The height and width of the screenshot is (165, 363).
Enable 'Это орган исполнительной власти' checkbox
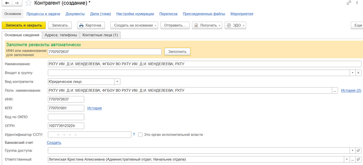click(140, 135)
